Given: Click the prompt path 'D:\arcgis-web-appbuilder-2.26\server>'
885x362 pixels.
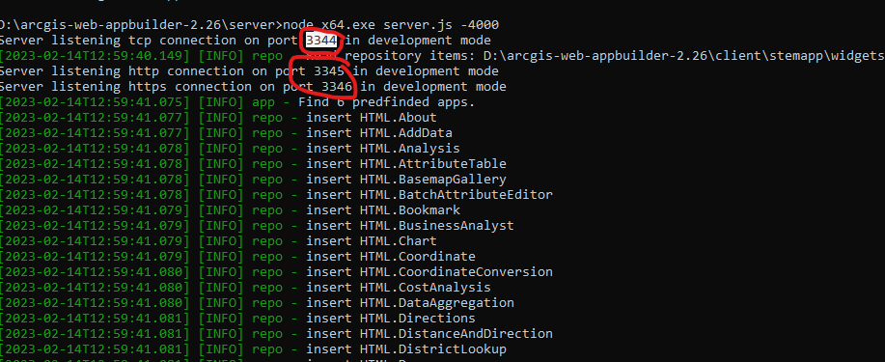Looking at the screenshot, I should coord(141,25).
